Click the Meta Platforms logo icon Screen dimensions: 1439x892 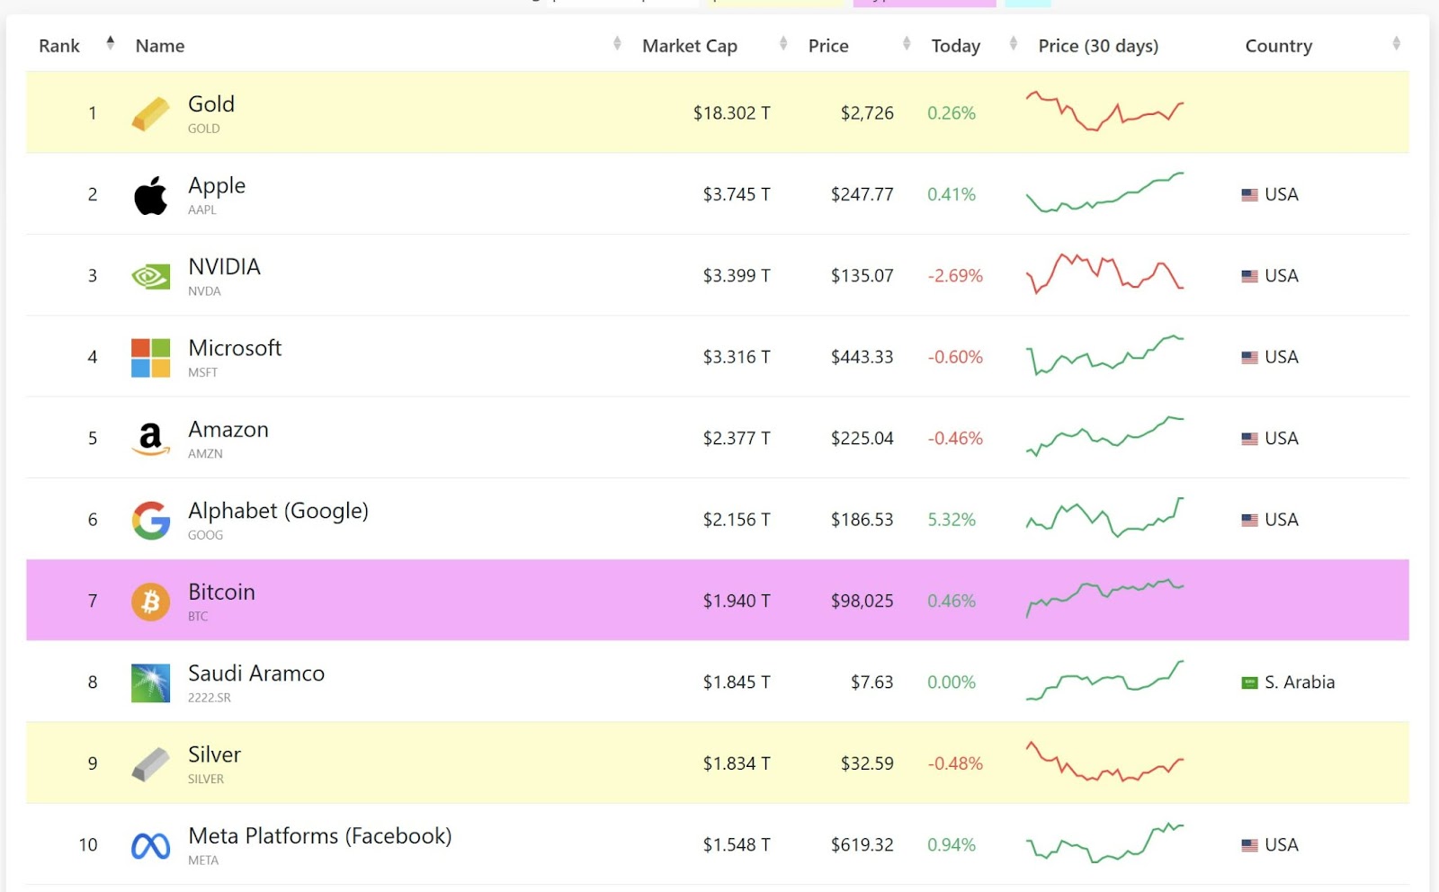(150, 845)
